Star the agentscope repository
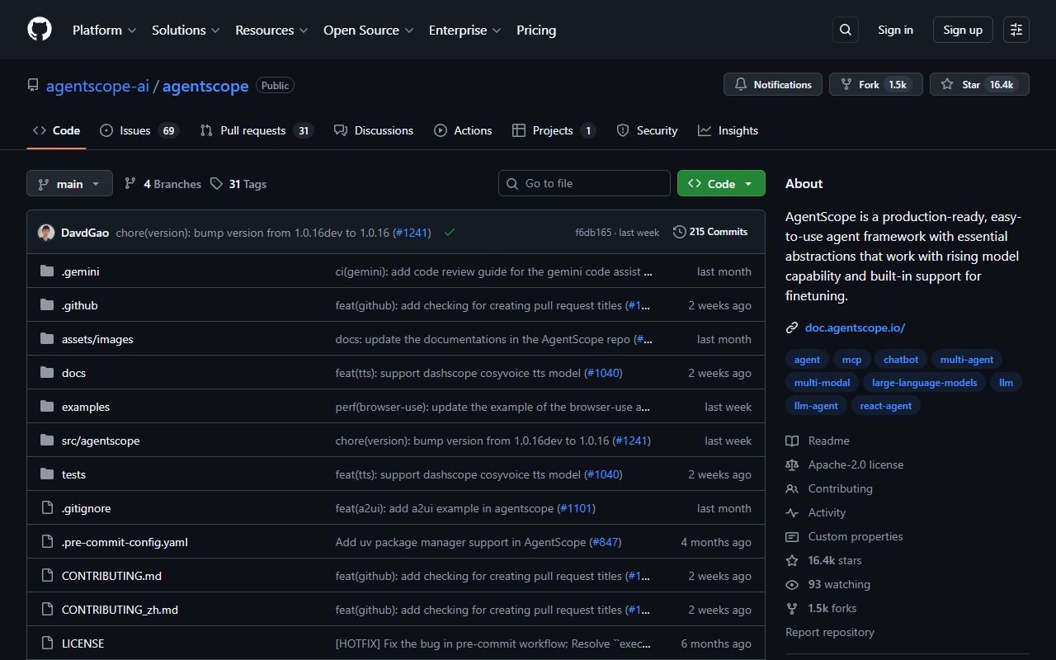 click(979, 83)
